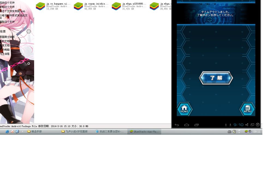Click the language bar help question icon

pyautogui.click(x=234, y=132)
